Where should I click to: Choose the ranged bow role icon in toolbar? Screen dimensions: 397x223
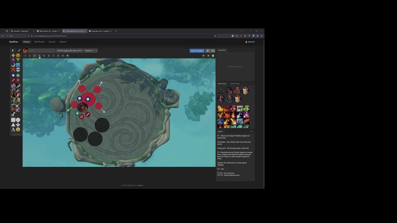18,80
